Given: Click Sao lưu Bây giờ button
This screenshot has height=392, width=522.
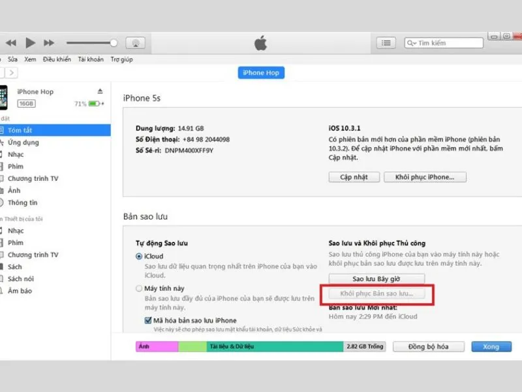Looking at the screenshot, I should click(376, 279).
